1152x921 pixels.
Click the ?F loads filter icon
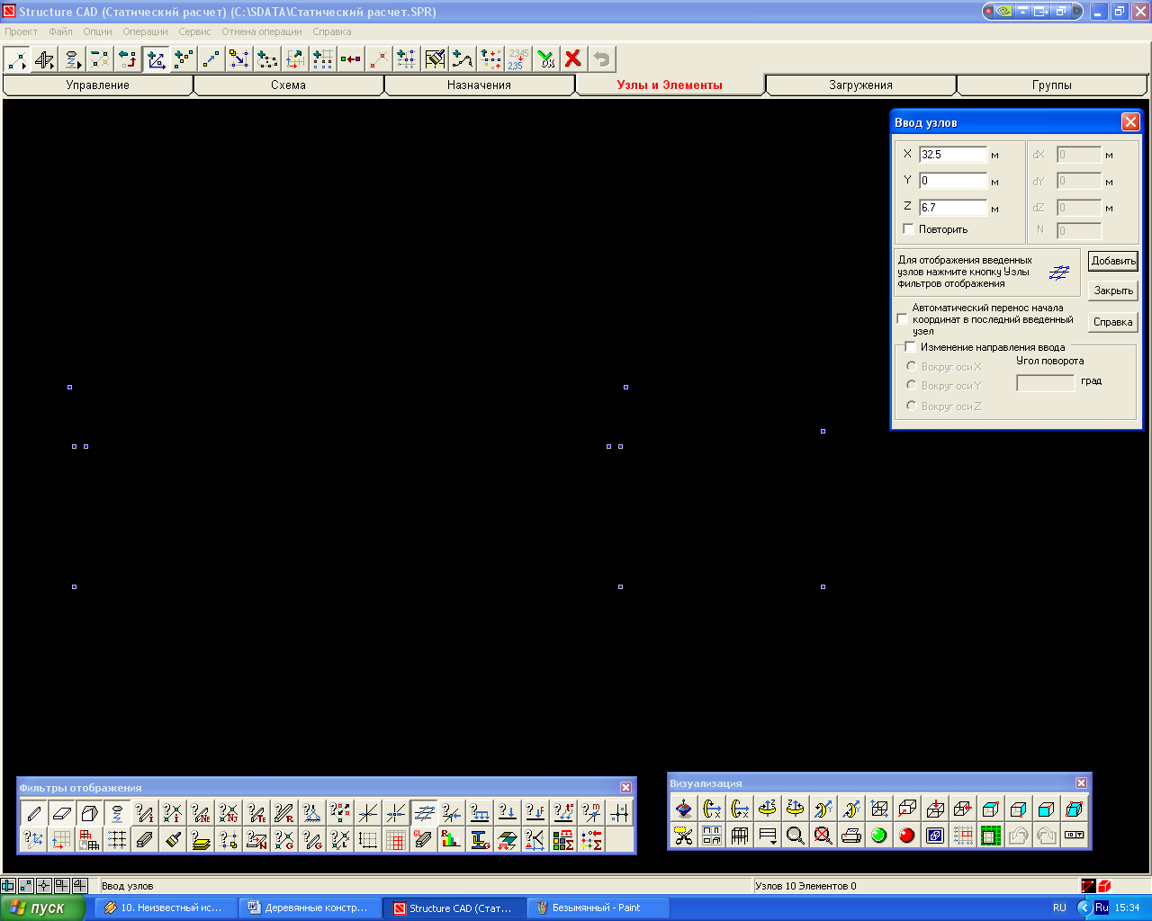(x=535, y=813)
